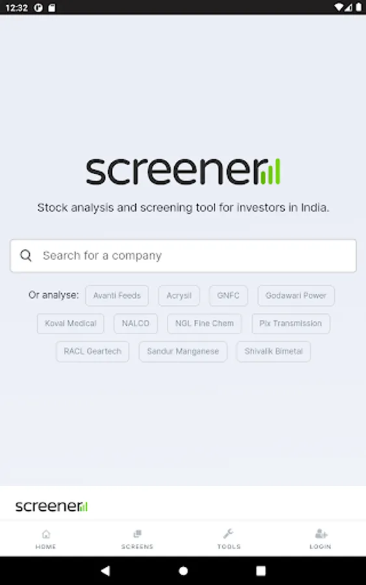Screen dimensions: 366x585
Task: Tap the Login user icon
Action: click(321, 534)
